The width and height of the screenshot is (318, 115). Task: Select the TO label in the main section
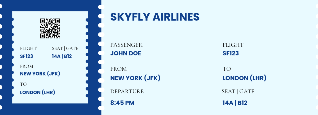click(x=227, y=69)
